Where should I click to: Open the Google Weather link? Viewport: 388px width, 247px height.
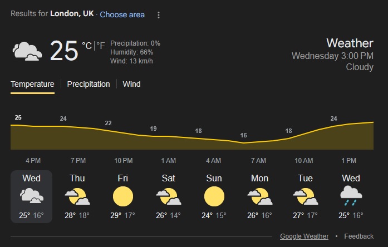[304, 236]
